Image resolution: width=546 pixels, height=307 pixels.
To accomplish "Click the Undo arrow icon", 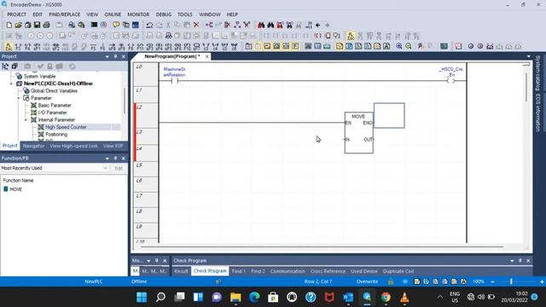I will tap(149, 25).
